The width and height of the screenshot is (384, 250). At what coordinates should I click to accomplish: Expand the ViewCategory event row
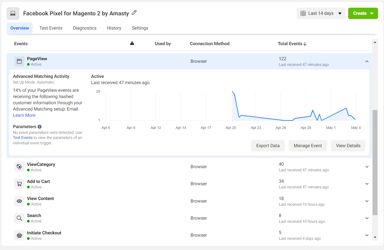pyautogui.click(x=367, y=167)
